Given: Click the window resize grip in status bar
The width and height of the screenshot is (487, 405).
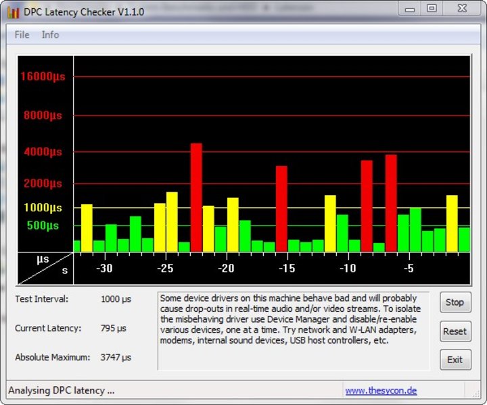Looking at the screenshot, I should coord(476,394).
